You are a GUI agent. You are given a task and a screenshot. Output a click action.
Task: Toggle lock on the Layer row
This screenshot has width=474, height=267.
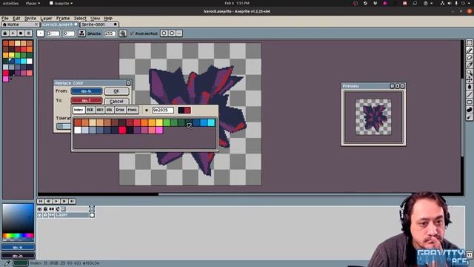click(x=45, y=215)
